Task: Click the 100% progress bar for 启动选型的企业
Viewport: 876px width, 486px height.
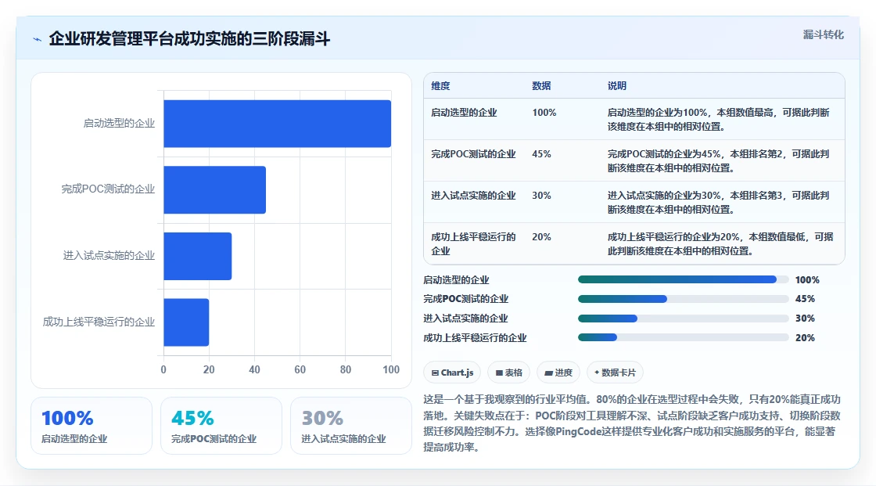Action: coord(684,279)
